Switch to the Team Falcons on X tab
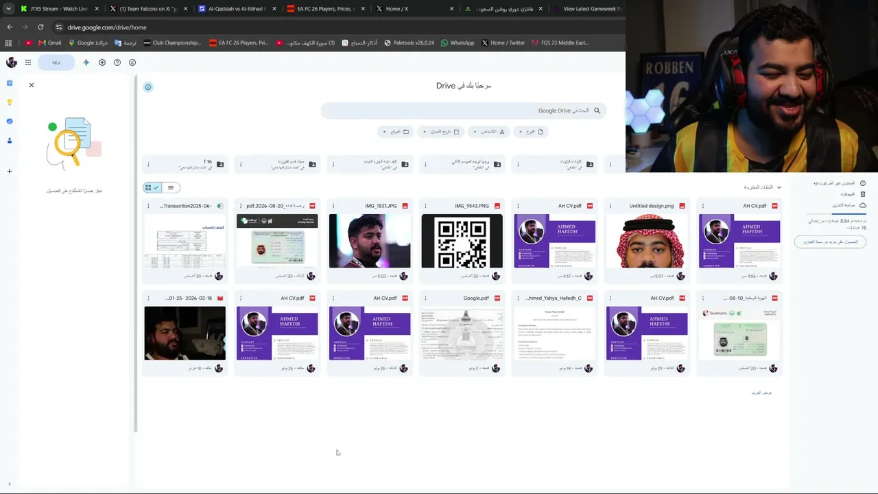Viewport: 878px width, 494px height. click(x=147, y=9)
